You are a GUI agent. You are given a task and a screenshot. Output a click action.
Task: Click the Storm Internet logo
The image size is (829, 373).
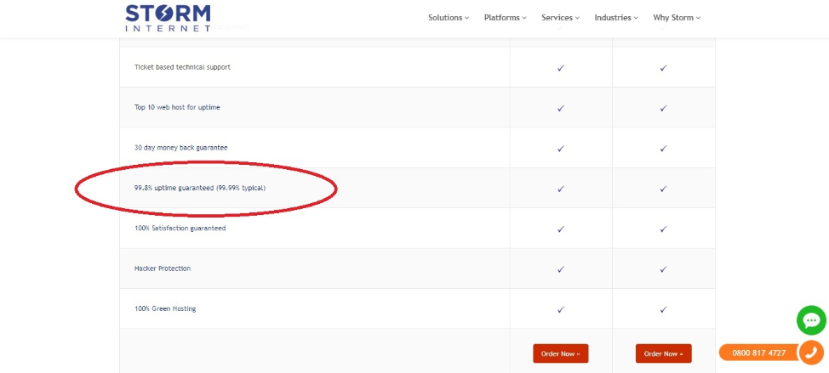pyautogui.click(x=169, y=18)
